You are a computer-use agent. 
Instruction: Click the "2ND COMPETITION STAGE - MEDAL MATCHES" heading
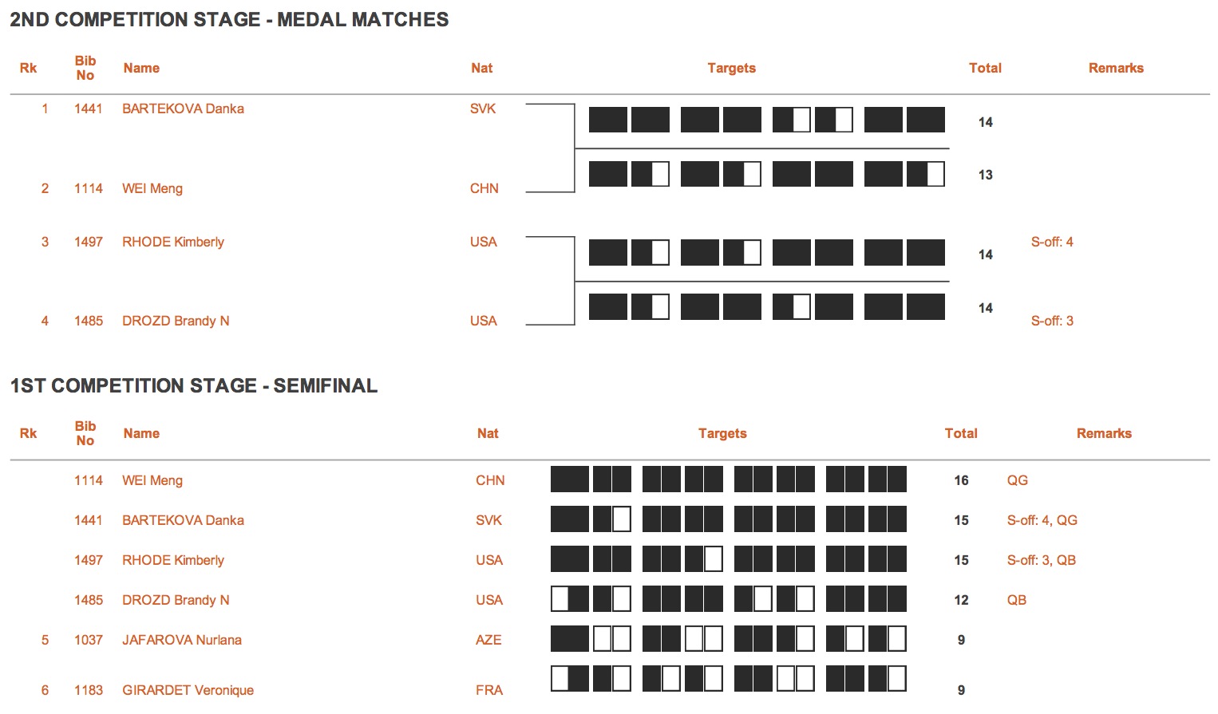point(229,20)
